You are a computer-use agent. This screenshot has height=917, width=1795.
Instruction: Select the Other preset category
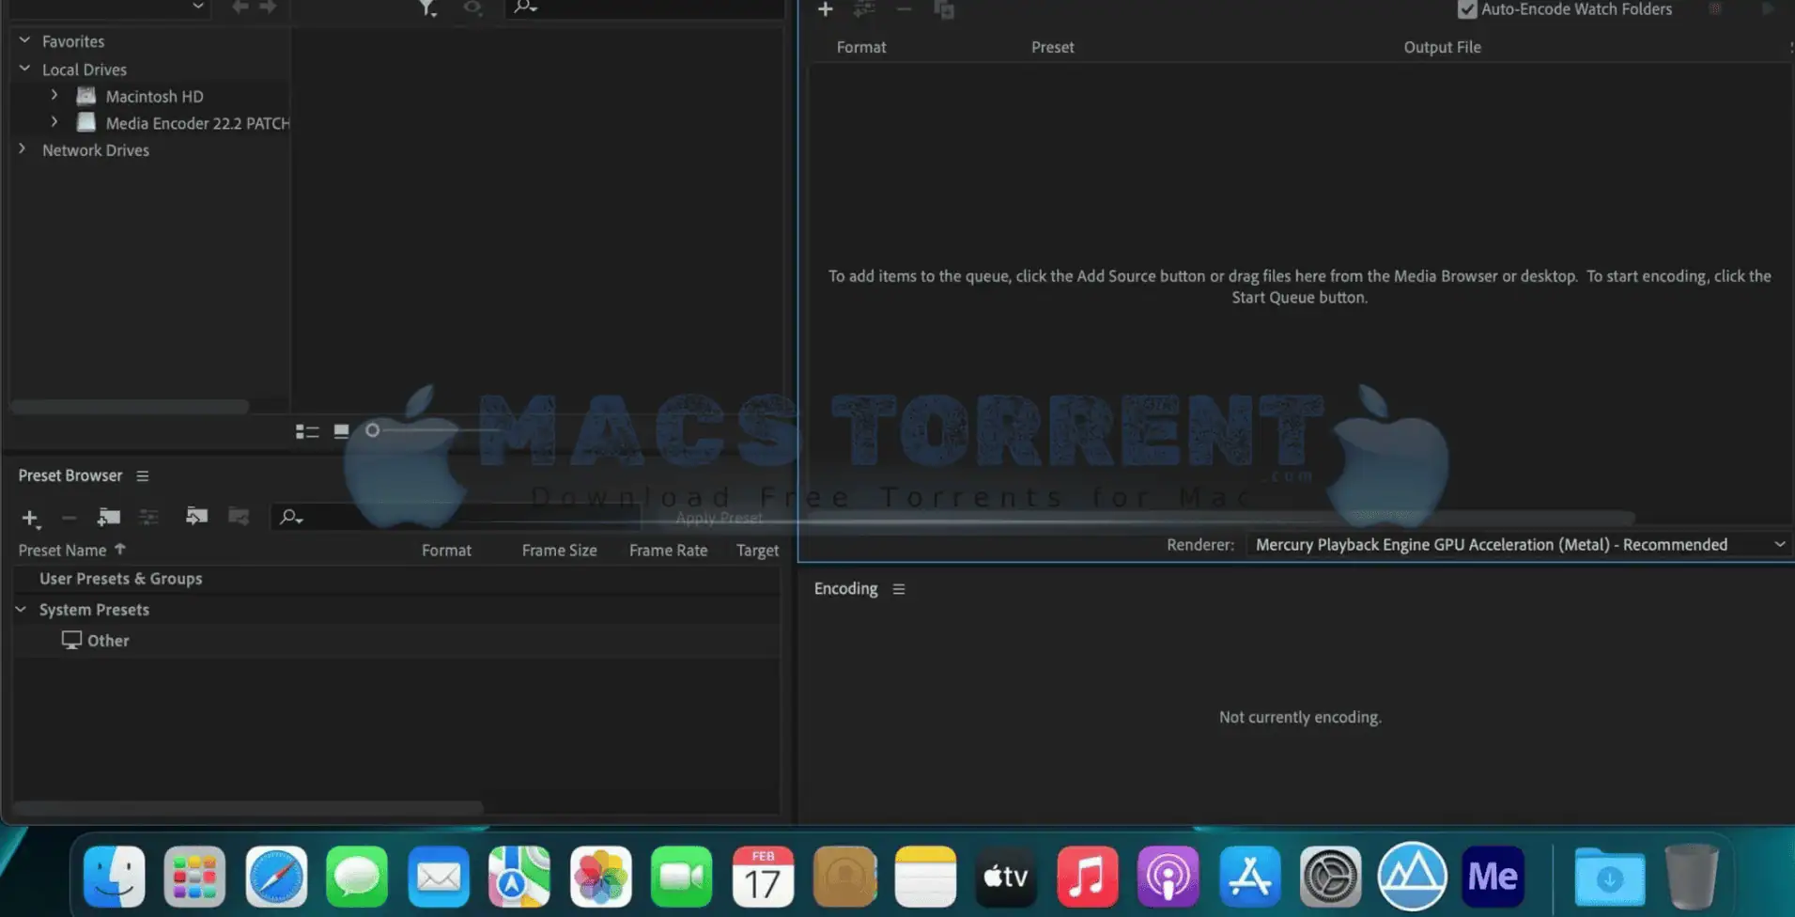pos(108,641)
